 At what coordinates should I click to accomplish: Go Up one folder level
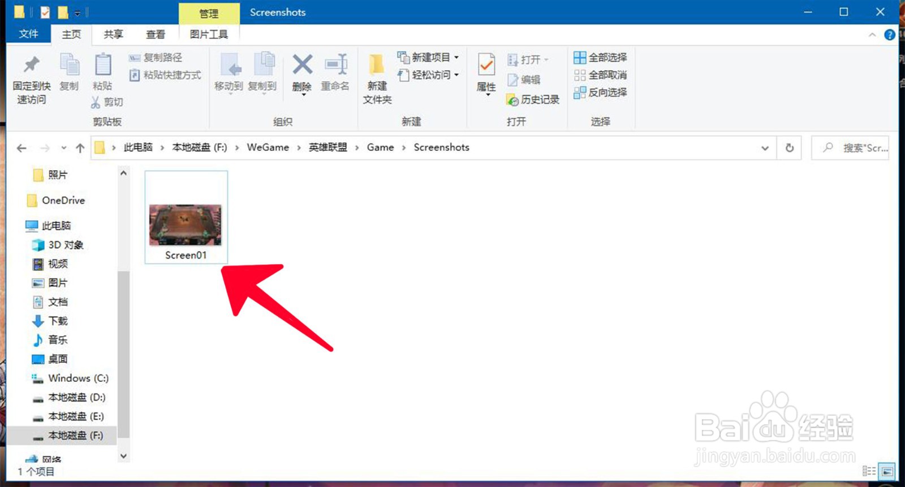coord(80,148)
